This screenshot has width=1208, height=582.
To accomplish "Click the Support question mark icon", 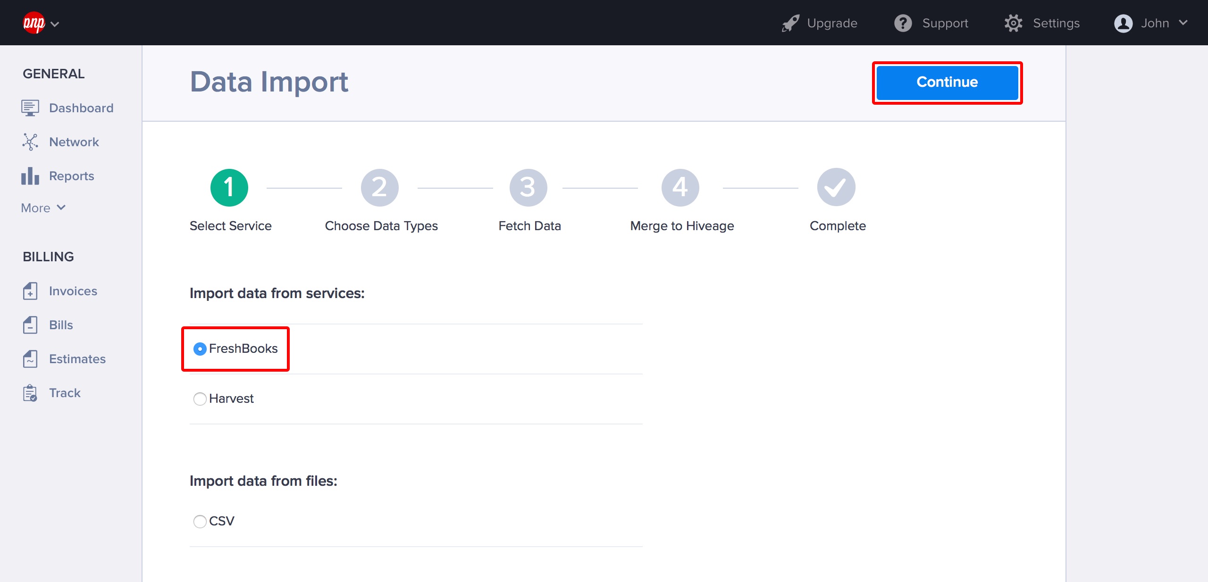I will [x=903, y=23].
